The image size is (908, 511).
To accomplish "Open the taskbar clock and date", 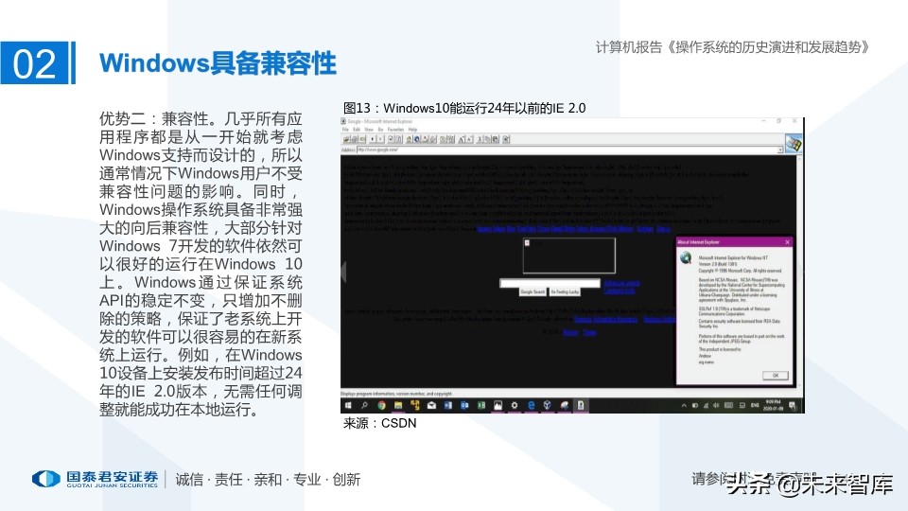I will click(x=775, y=406).
